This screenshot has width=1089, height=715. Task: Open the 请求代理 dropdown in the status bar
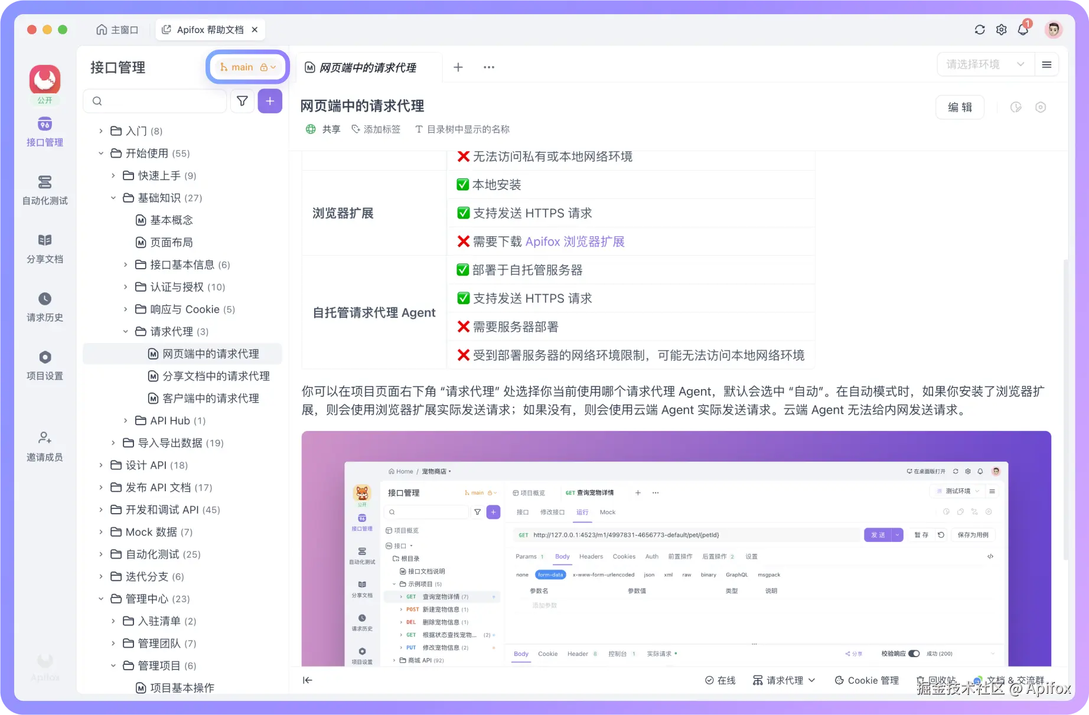(x=784, y=680)
